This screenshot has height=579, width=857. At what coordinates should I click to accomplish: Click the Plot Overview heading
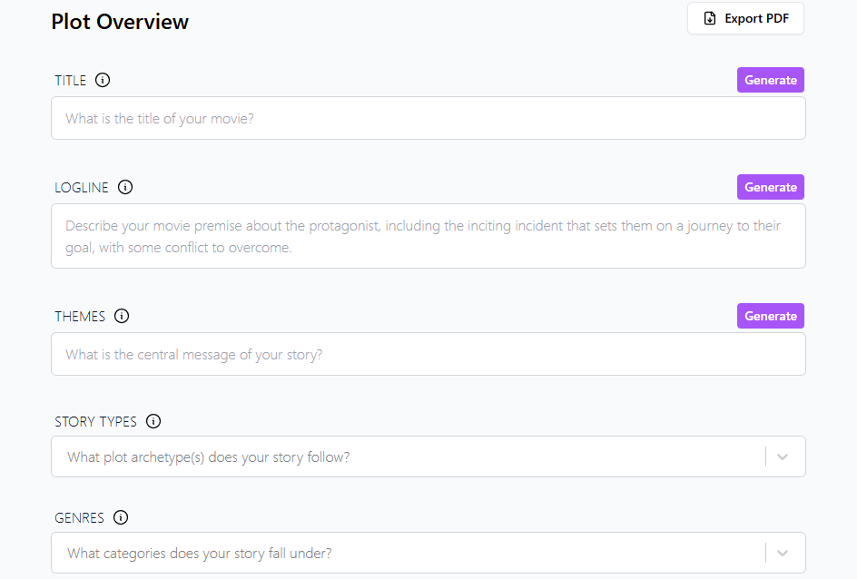click(120, 22)
